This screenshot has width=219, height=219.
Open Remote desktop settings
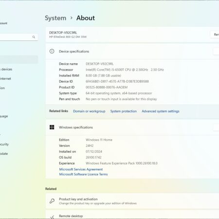coord(132,215)
